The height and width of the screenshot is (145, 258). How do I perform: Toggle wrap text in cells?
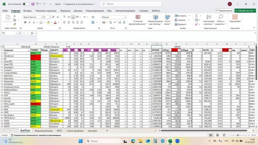pyautogui.click(x=93, y=17)
